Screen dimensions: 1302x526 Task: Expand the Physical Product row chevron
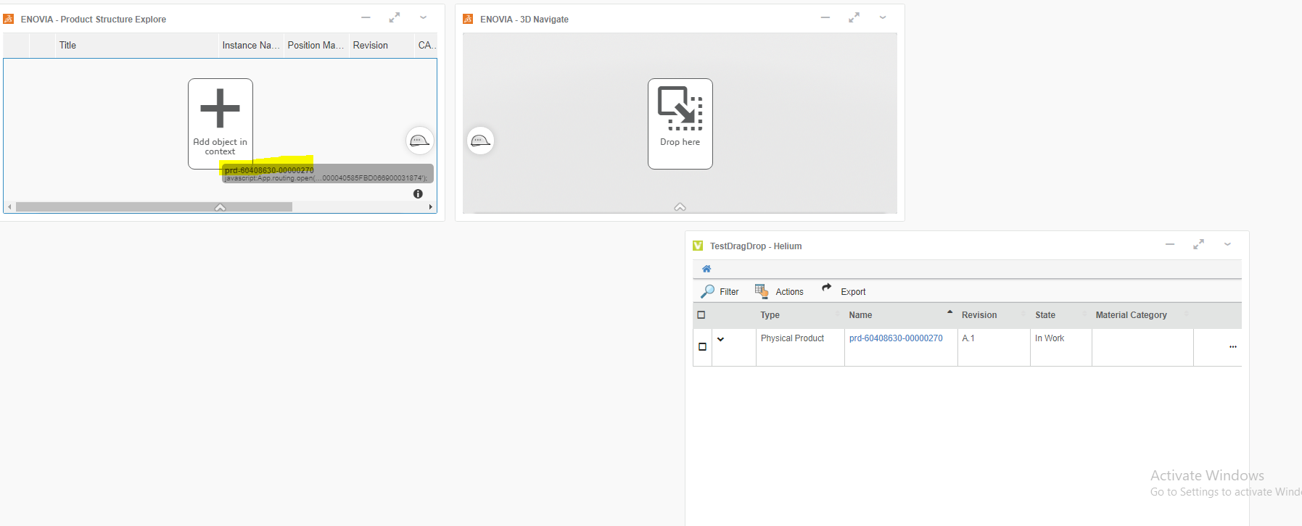(720, 339)
